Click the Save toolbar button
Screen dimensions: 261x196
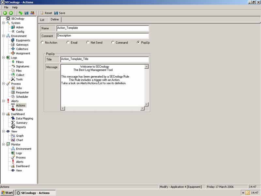click(60, 13)
